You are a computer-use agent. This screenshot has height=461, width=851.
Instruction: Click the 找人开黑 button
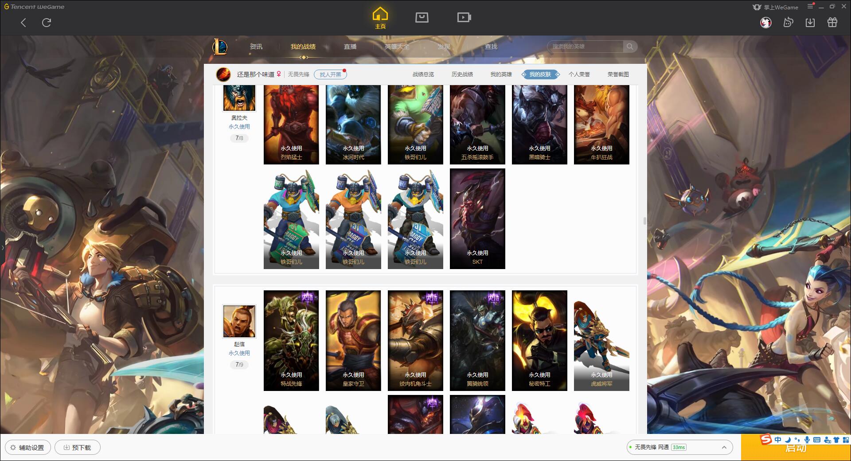click(x=330, y=74)
